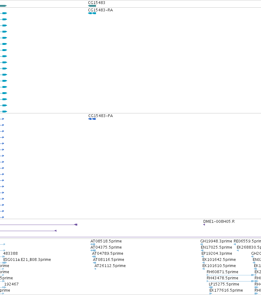This screenshot has height=295, width=261.
Task: Select the lower purple feature's arrowhead
Action: [56, 231]
